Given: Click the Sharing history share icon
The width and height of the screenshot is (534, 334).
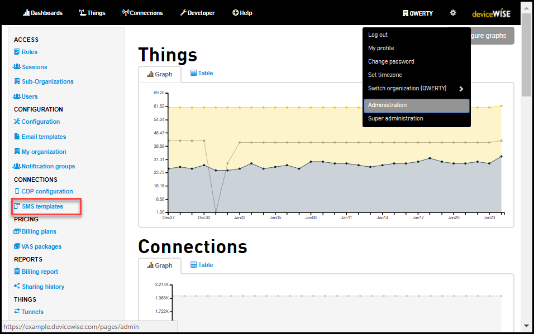Looking at the screenshot, I should click(x=17, y=287).
